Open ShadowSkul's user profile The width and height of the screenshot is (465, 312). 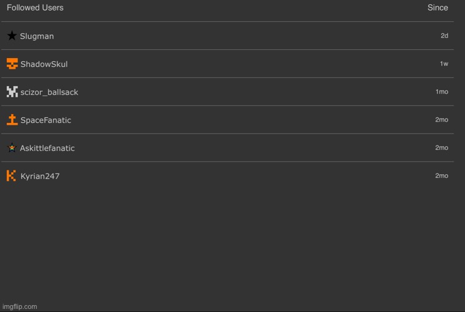coord(44,64)
